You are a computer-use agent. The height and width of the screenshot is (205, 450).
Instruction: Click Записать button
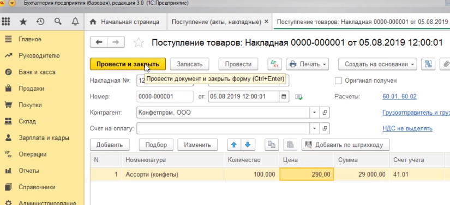(x=189, y=64)
